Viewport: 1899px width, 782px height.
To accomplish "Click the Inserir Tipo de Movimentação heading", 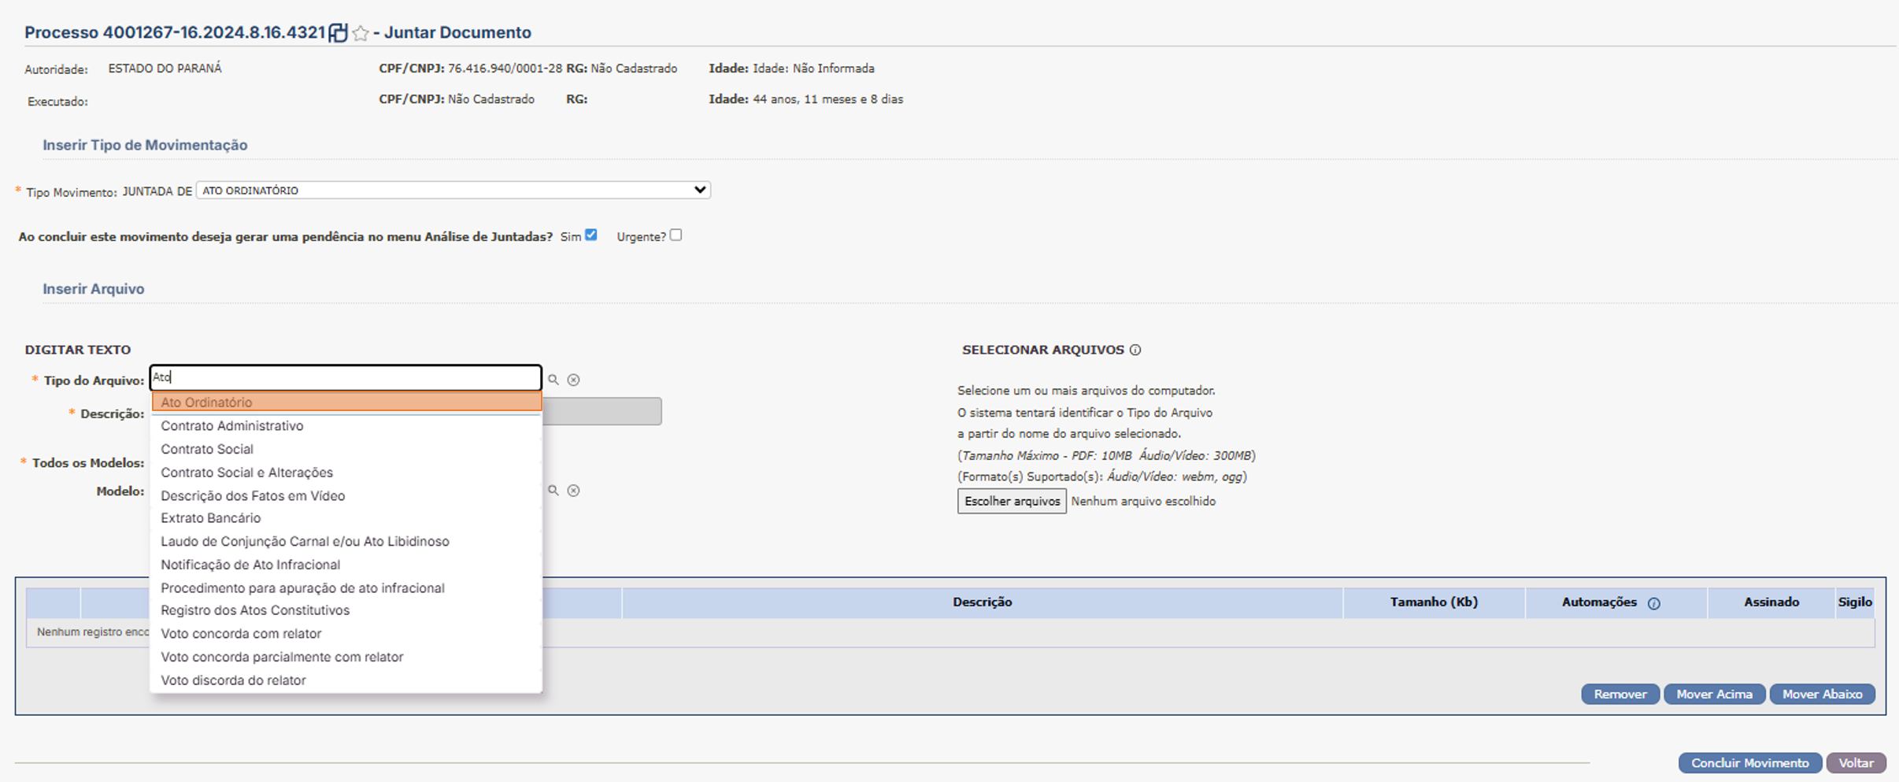I will 145,145.
